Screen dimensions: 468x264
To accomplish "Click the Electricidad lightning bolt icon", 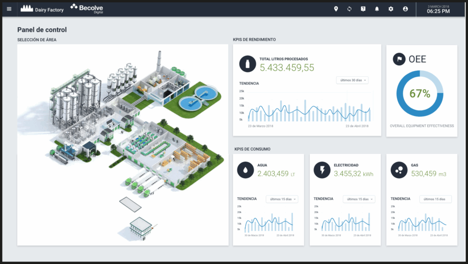I will click(322, 170).
